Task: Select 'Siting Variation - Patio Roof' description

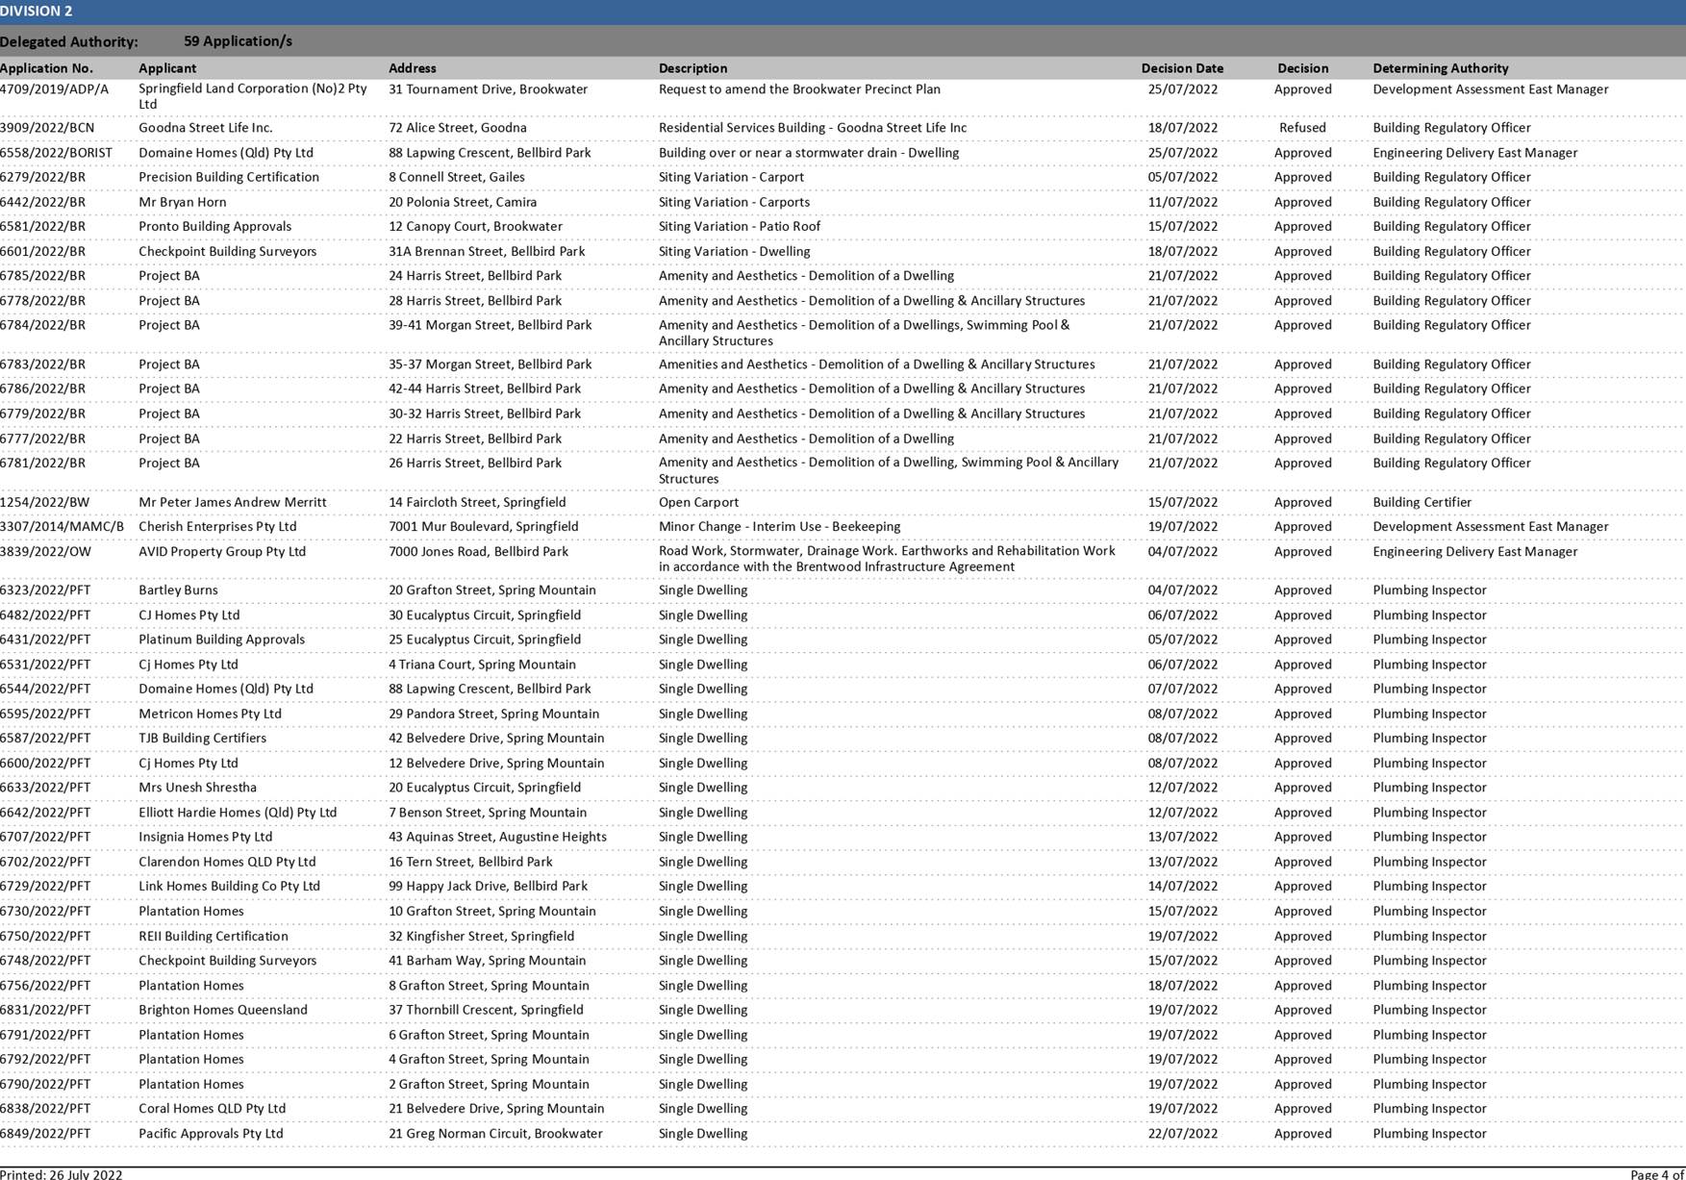Action: click(740, 227)
